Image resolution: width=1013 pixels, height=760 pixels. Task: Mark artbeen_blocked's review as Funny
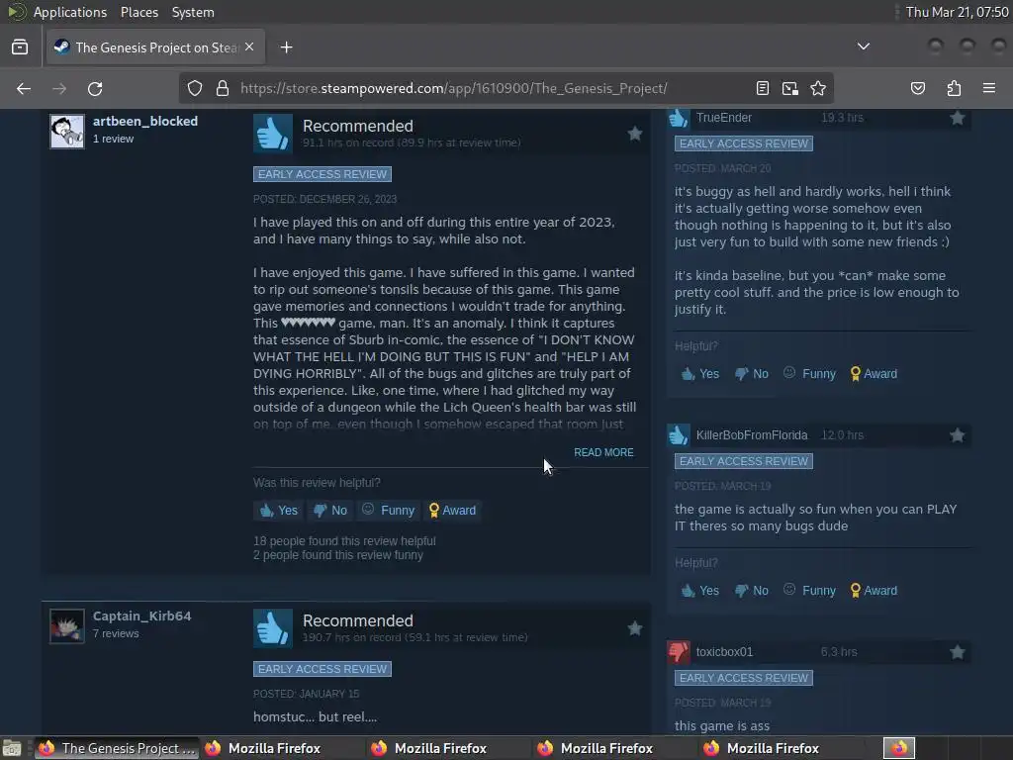pyautogui.click(x=388, y=511)
